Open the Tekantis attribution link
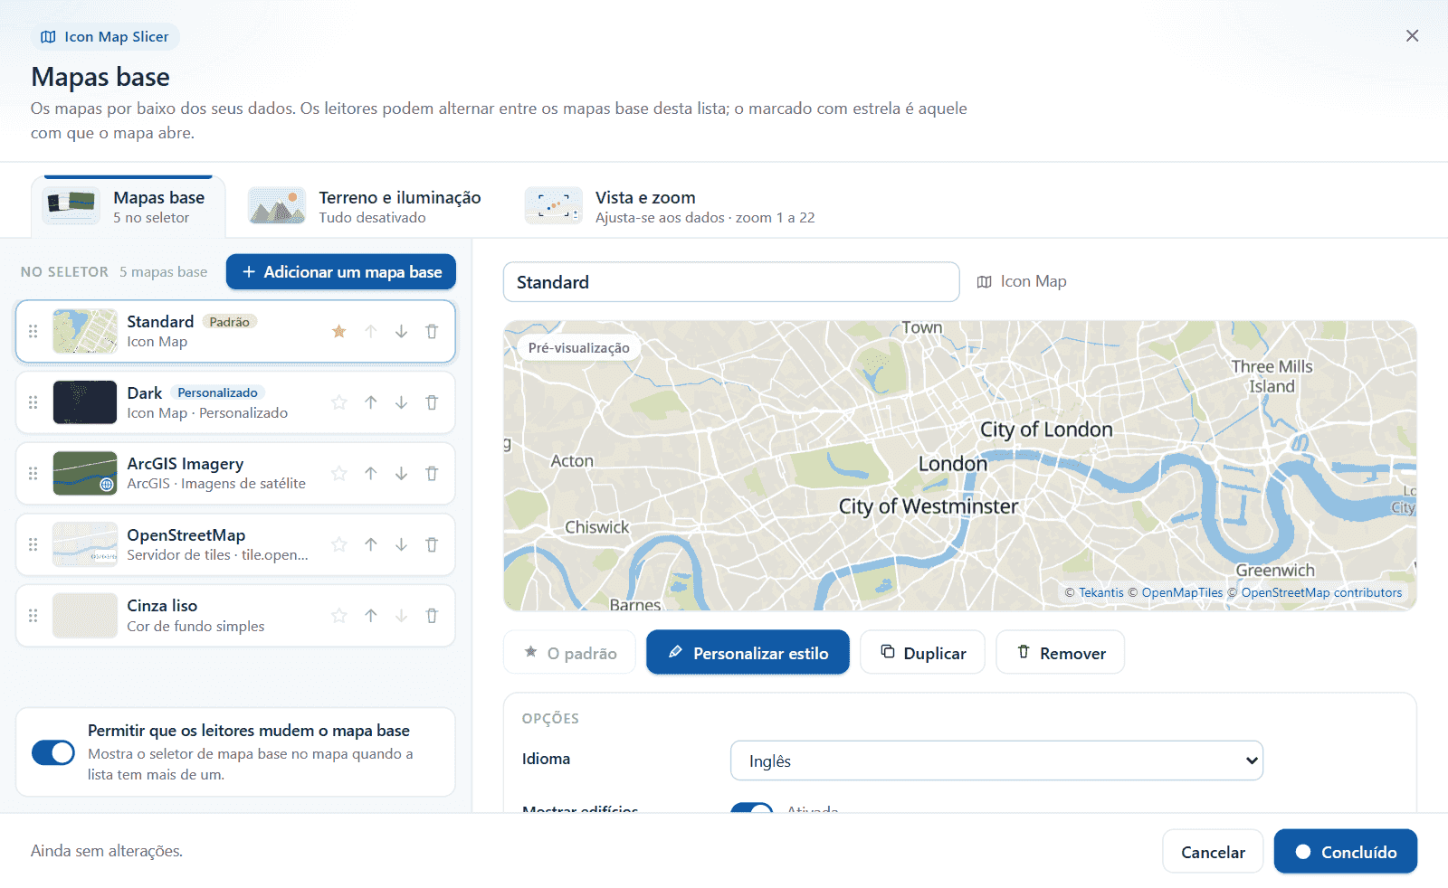The image size is (1448, 888). pos(1101,593)
